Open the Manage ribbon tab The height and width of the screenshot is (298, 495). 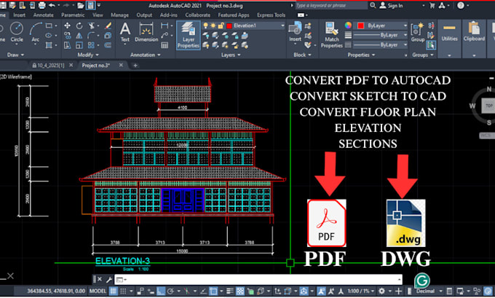pyautogui.click(x=119, y=15)
